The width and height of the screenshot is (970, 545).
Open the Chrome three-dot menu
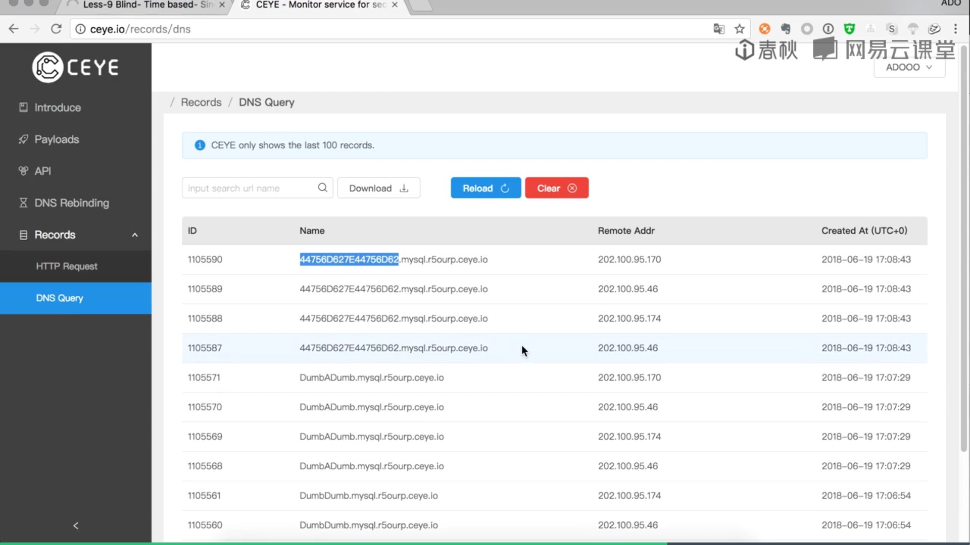955,29
